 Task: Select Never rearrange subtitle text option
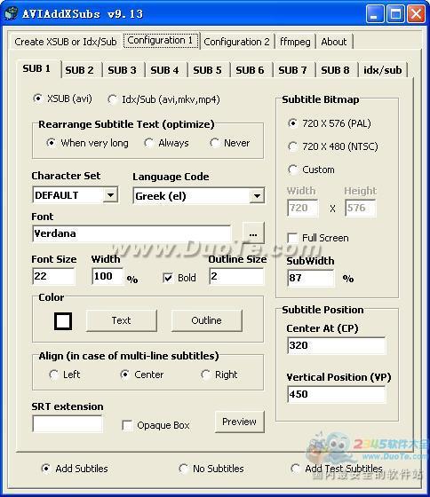214,143
